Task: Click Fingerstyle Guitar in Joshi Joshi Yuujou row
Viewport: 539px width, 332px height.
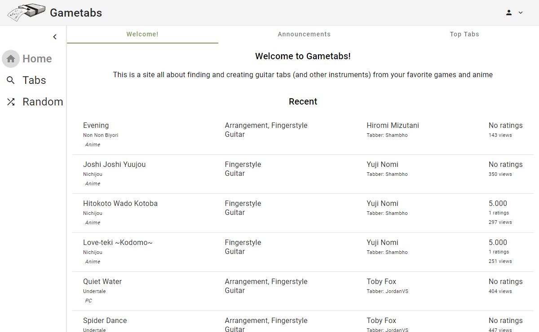Action: tap(243, 169)
